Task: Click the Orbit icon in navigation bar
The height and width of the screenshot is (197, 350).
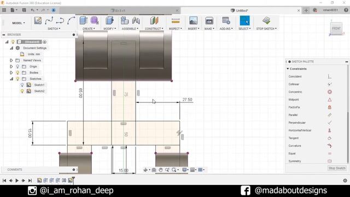Action: 145,170
